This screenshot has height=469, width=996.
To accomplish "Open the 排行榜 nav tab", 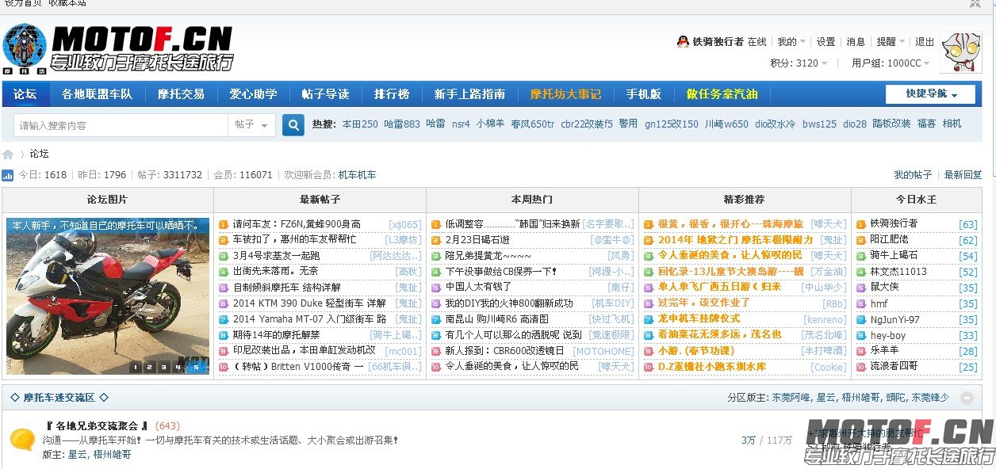I will 392,94.
